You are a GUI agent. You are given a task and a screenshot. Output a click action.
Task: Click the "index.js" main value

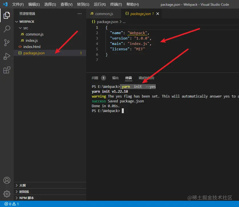(x=138, y=44)
